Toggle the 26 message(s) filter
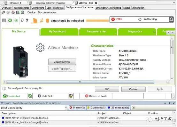177x127 pixels. click(x=119, y=108)
